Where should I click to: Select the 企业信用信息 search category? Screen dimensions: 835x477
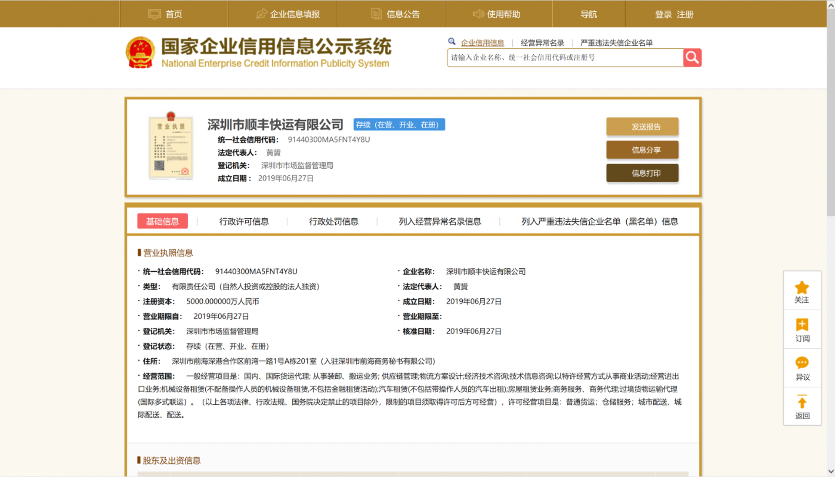tap(482, 43)
